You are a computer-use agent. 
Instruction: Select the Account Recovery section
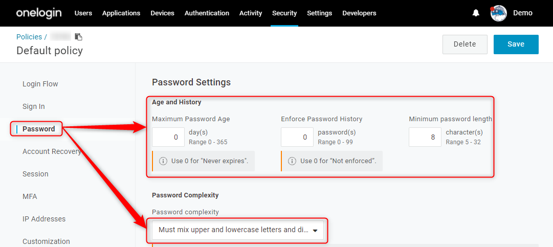(52, 151)
